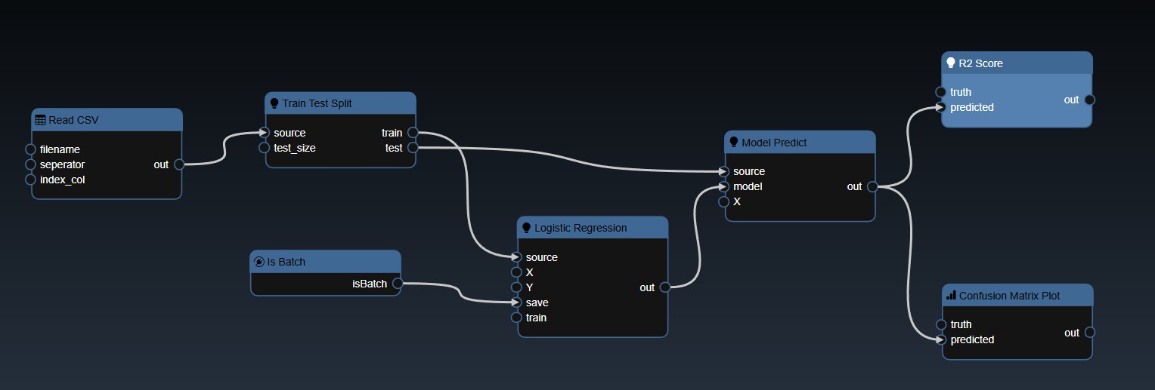Click the filename input port on Read CSV
This screenshot has width=1155, height=390.
point(31,149)
